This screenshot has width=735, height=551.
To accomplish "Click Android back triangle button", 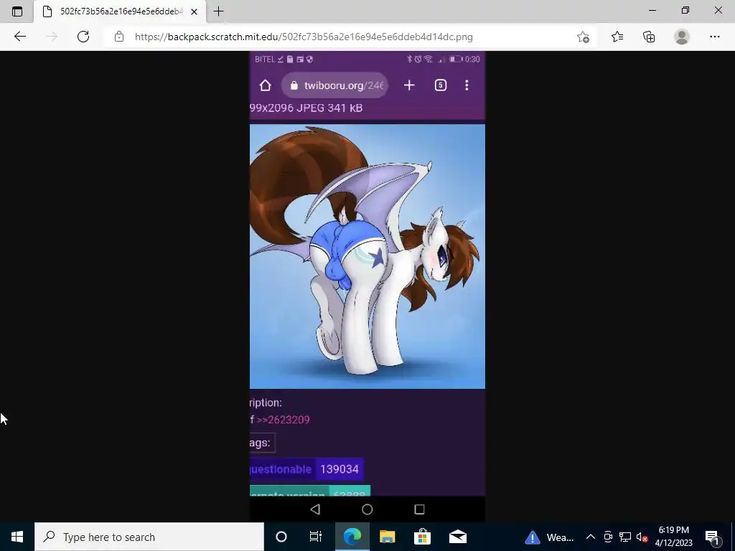I will point(316,509).
